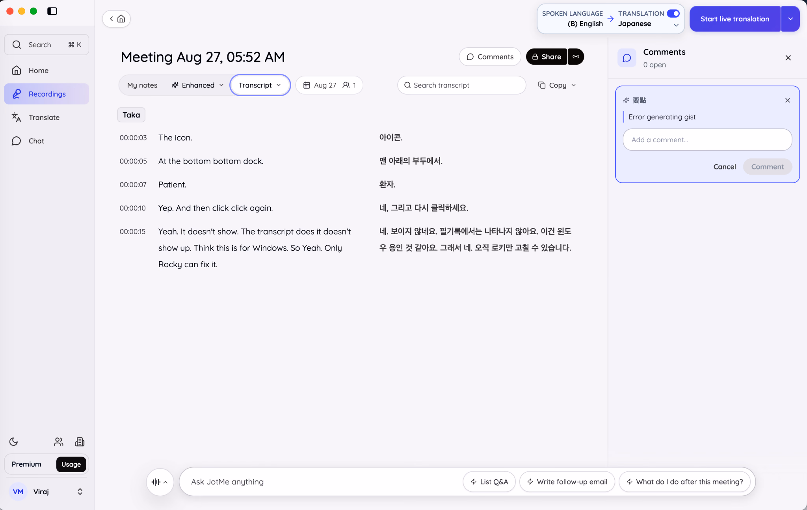Click the Usage button
Screen dimensions: 807x510
[71, 464]
